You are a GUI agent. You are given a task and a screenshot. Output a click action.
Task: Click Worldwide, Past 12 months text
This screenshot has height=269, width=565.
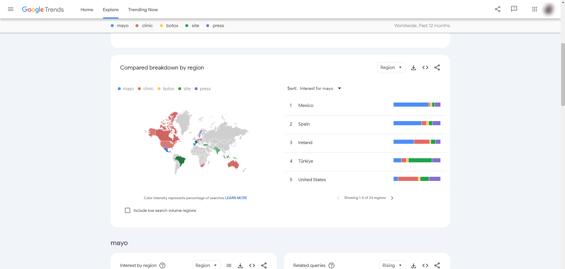pos(422,26)
